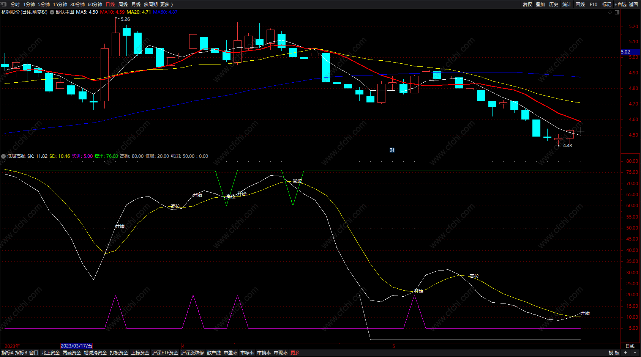The image size is (641, 357).
Task: Expand 更多 indicators at bottom
Action: click(x=295, y=353)
